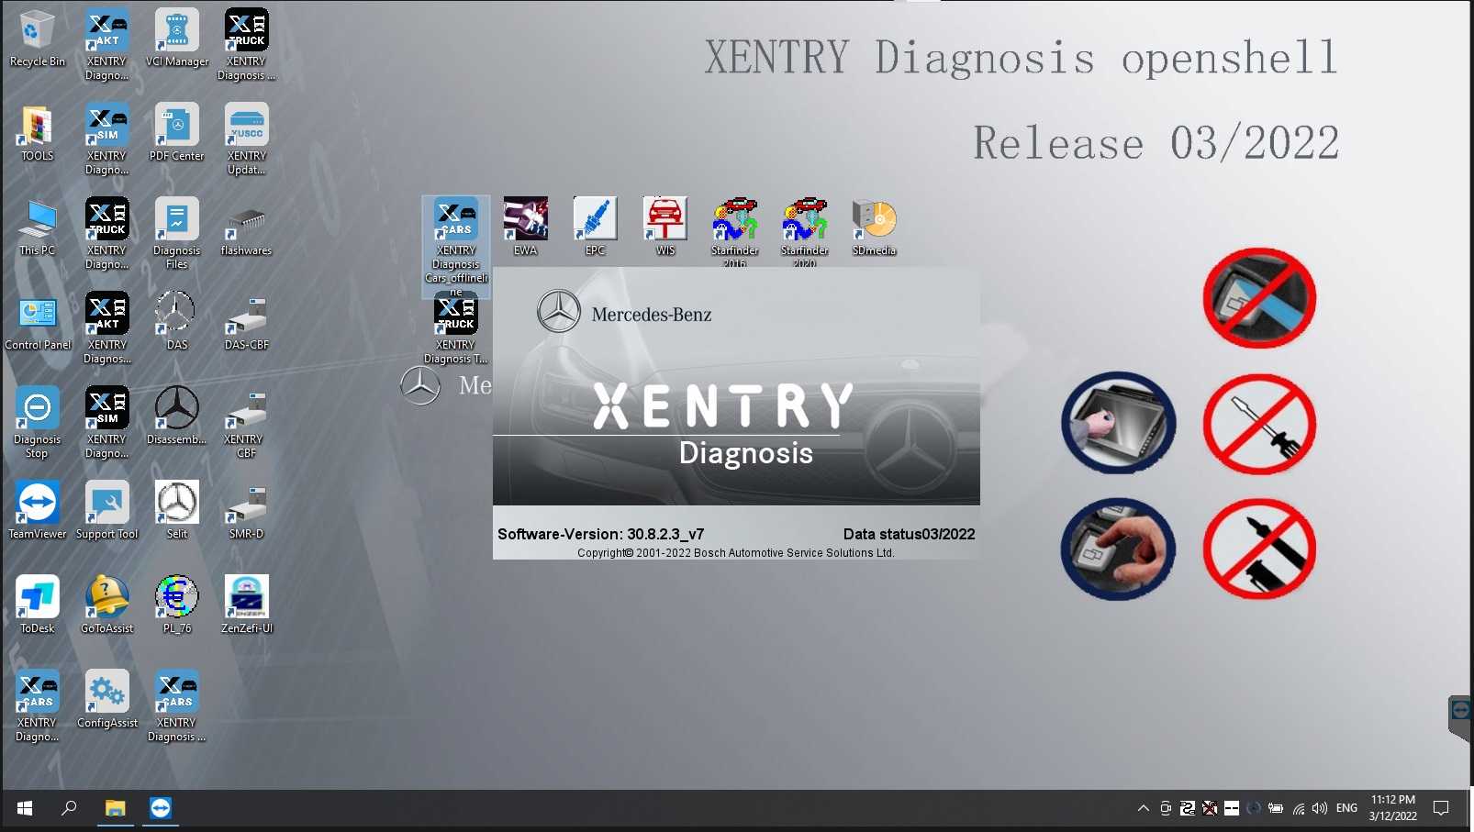Open the Support Tool shortcut

coord(106,511)
